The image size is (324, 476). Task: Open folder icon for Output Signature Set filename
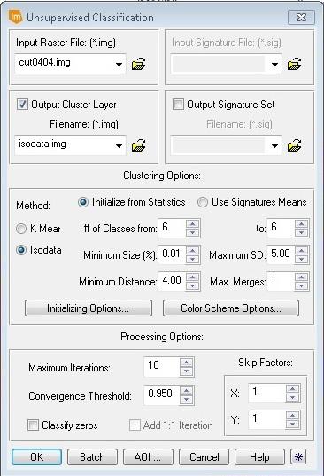(x=294, y=145)
